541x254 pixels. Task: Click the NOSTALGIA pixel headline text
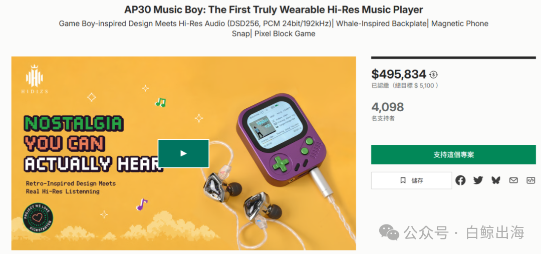[73, 124]
